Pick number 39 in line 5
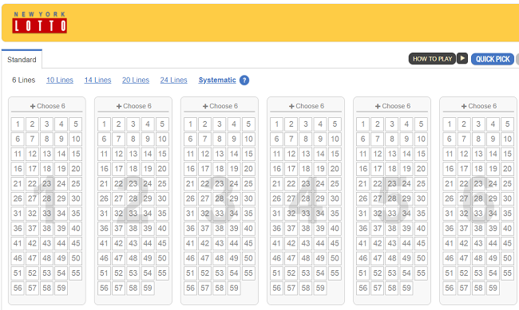Image resolution: width=519 pixels, height=310 pixels. (406, 229)
